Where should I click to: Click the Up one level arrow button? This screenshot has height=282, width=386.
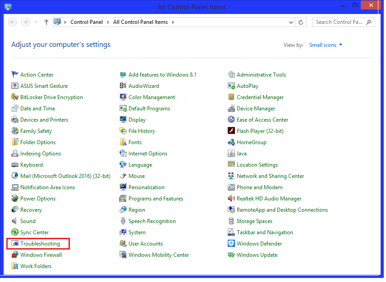coord(46,22)
